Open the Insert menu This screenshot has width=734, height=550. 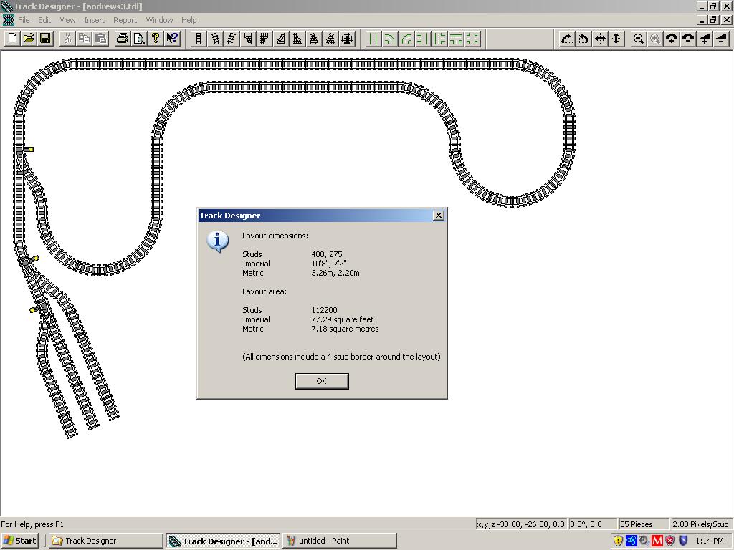point(94,20)
